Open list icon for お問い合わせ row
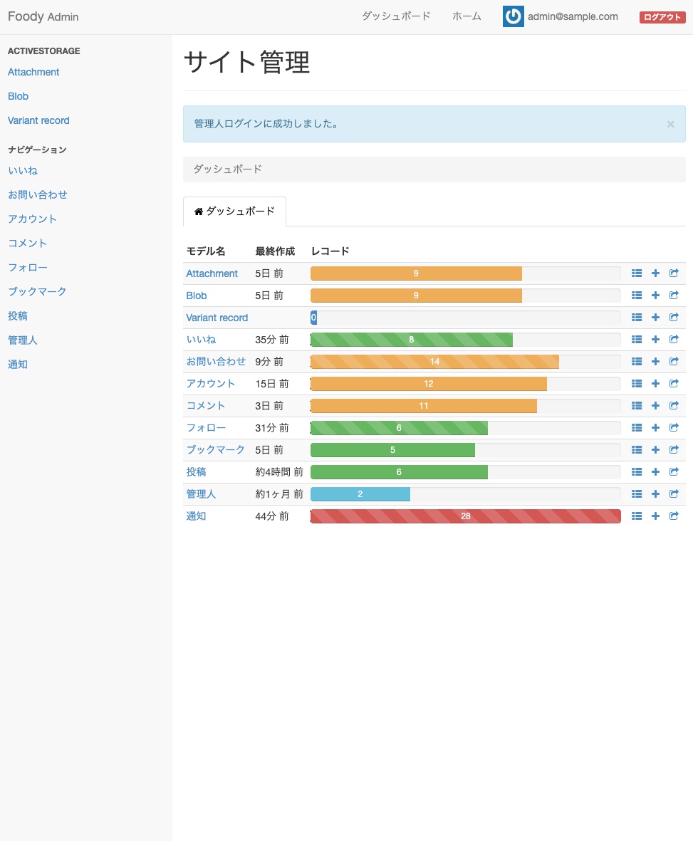This screenshot has height=841, width=693. 637,362
